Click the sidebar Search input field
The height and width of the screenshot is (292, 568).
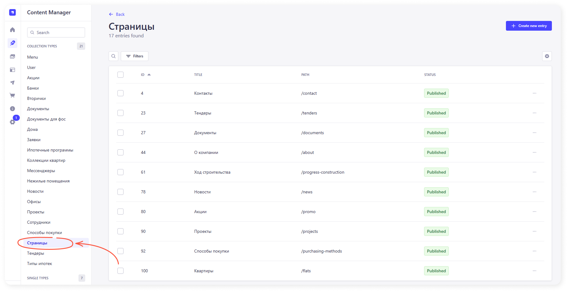point(56,32)
